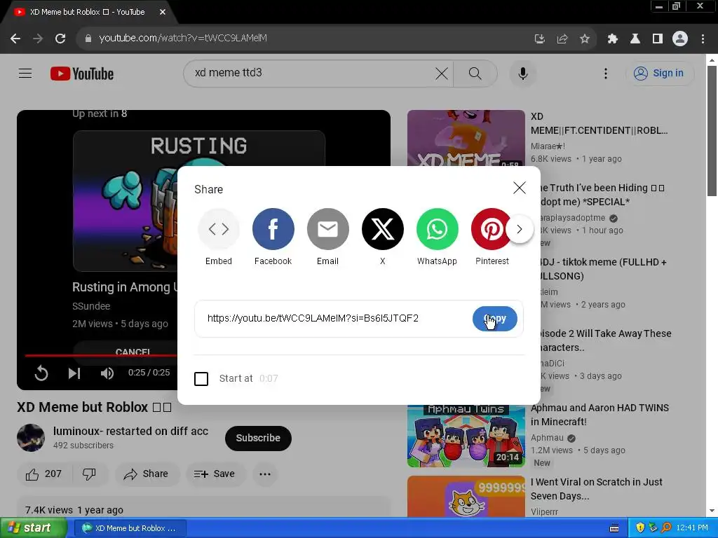Click the search field containing xd meme ttd3
The image size is (718, 538).
[x=311, y=73]
